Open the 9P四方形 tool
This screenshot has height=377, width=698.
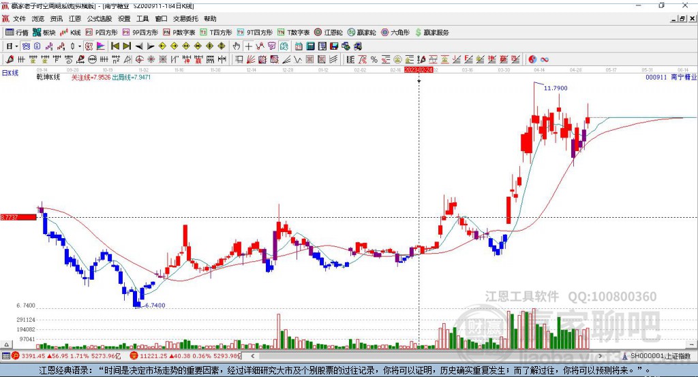[140, 33]
